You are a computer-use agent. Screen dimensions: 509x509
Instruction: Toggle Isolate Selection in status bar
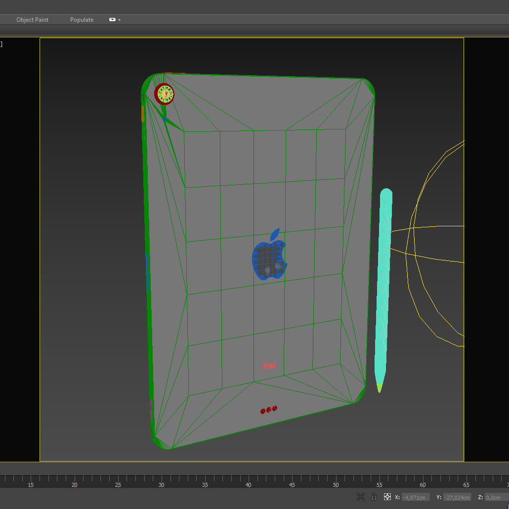click(x=361, y=497)
